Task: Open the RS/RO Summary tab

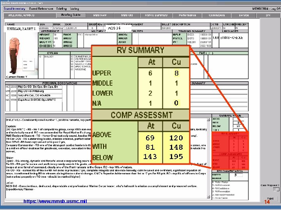Action: point(156,15)
